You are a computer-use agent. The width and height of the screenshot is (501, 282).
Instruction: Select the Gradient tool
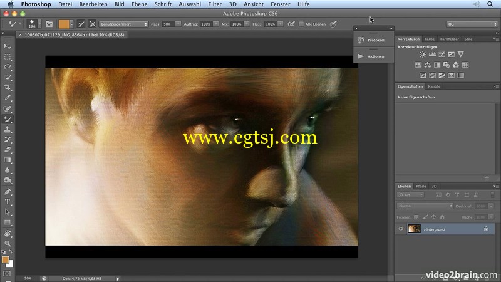pos(8,160)
